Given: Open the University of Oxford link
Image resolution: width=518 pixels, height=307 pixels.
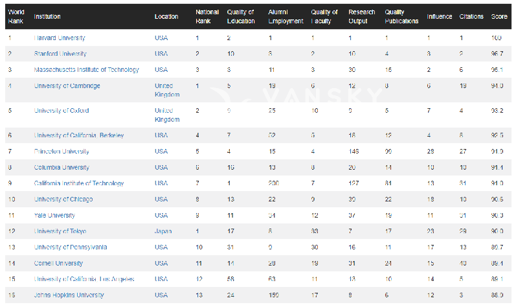Looking at the screenshot, I should (x=62, y=111).
